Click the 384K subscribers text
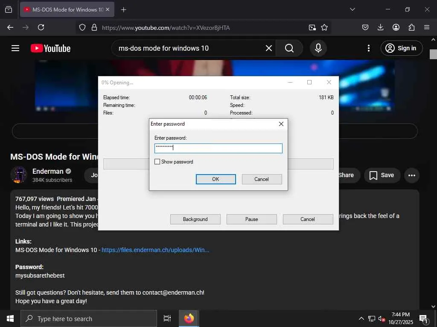This screenshot has width=437, height=327. point(52,180)
